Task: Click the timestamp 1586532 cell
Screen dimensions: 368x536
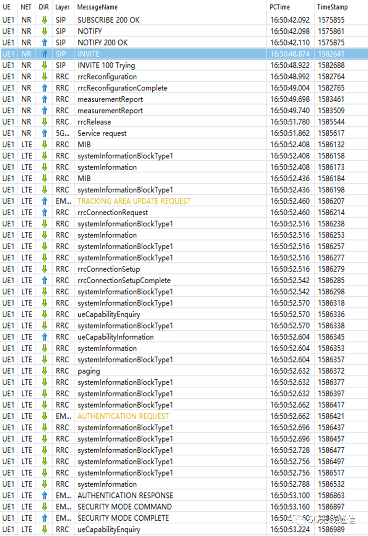Action: (x=331, y=484)
